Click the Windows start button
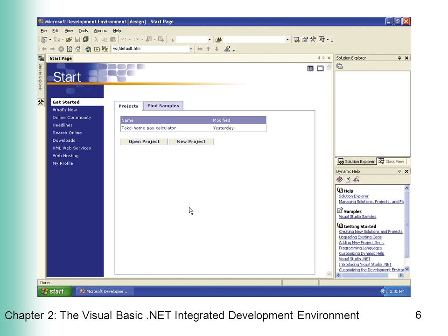Screen dimensions: 448x336 [54, 291]
